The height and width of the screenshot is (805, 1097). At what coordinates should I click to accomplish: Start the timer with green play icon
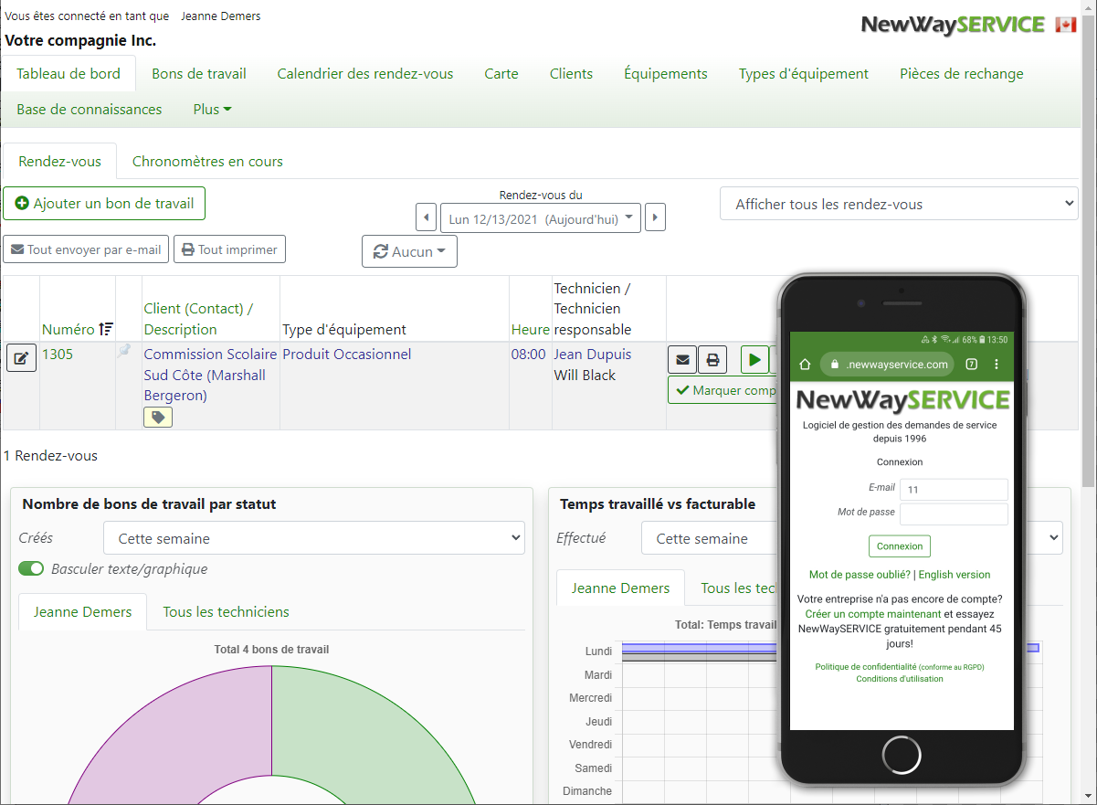pos(754,359)
